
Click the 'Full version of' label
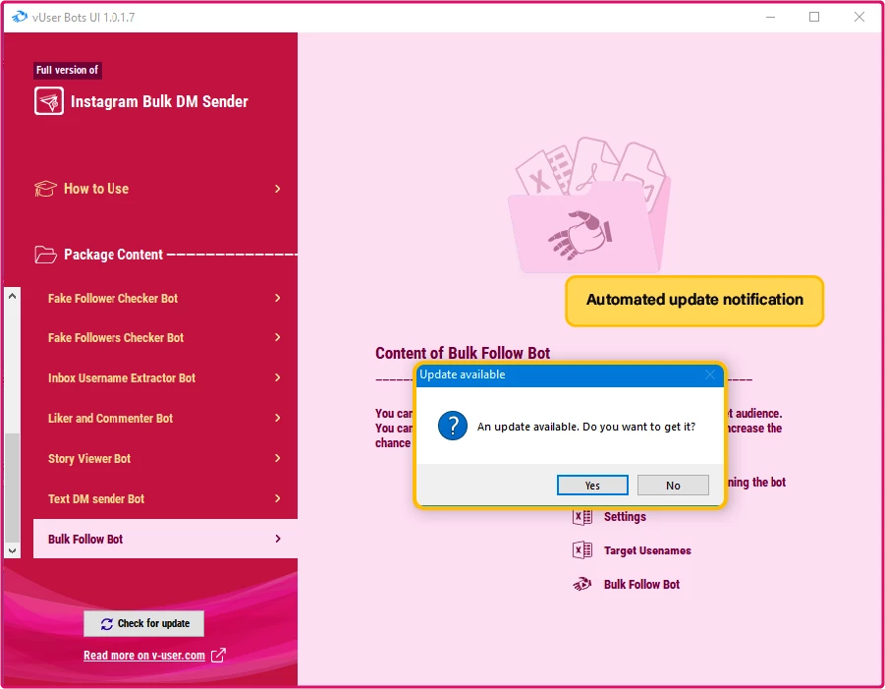pos(67,70)
